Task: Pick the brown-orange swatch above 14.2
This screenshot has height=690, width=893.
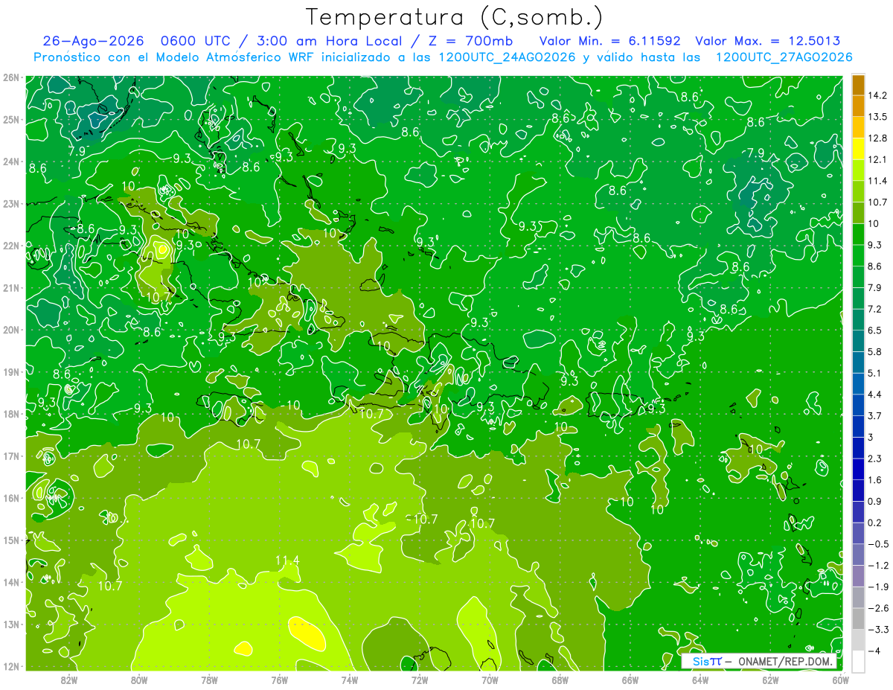Action: [858, 85]
